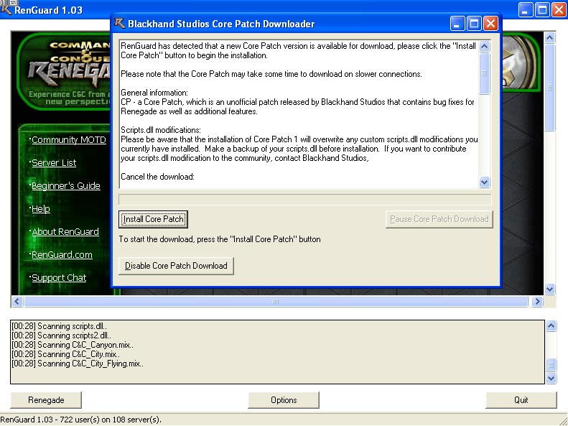Image resolution: width=568 pixels, height=426 pixels.
Task: Close the RenGuard 1.03 main window
Action: (x=559, y=10)
